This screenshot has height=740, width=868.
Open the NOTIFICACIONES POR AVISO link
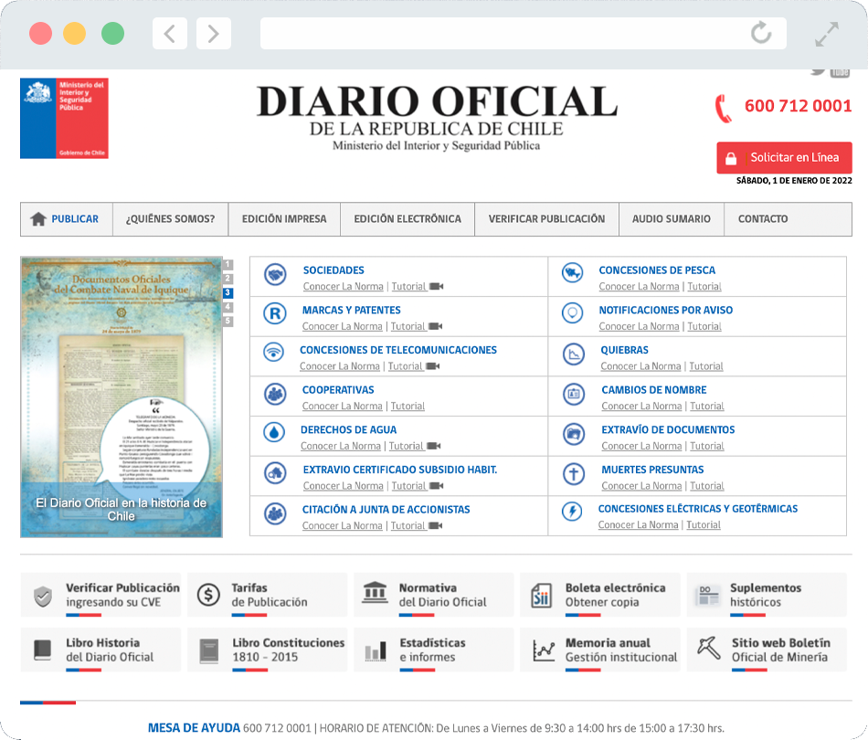pos(666,310)
